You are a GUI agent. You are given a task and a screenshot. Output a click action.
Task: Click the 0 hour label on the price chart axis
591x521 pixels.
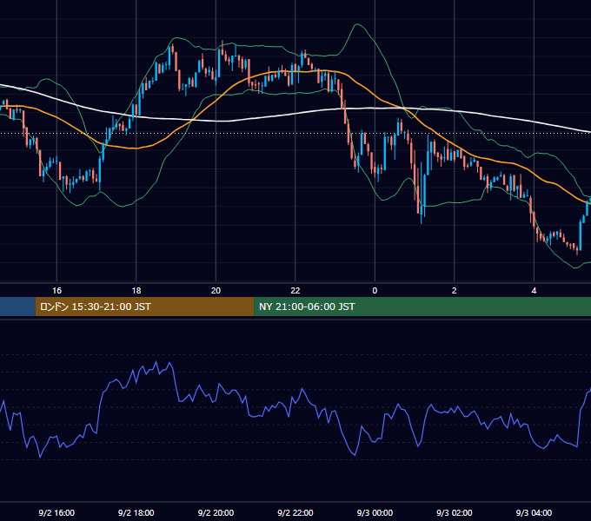[x=375, y=291]
